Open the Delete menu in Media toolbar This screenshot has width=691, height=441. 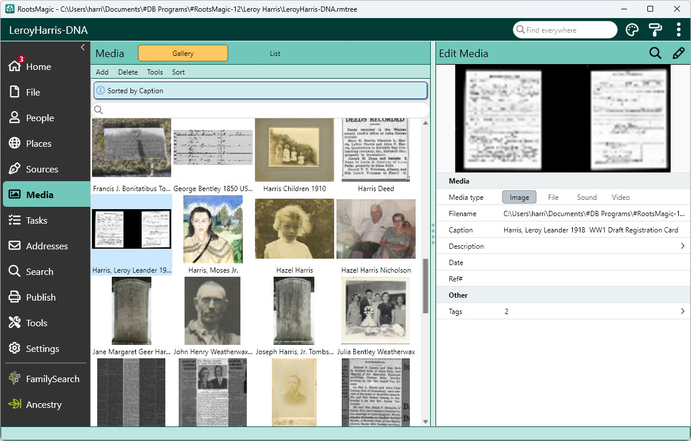(x=128, y=72)
